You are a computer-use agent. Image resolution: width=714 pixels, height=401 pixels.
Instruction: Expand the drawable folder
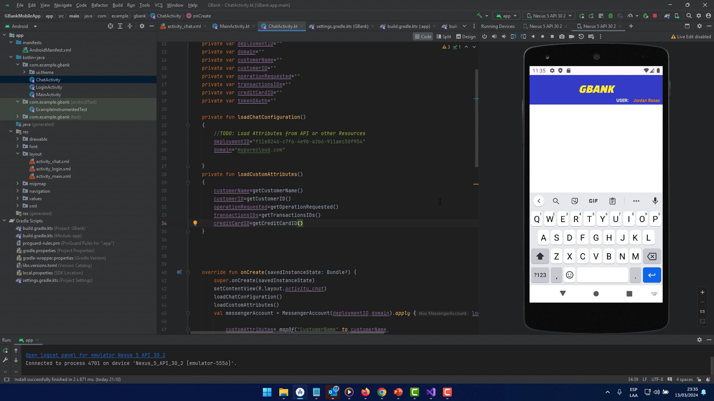(18, 139)
